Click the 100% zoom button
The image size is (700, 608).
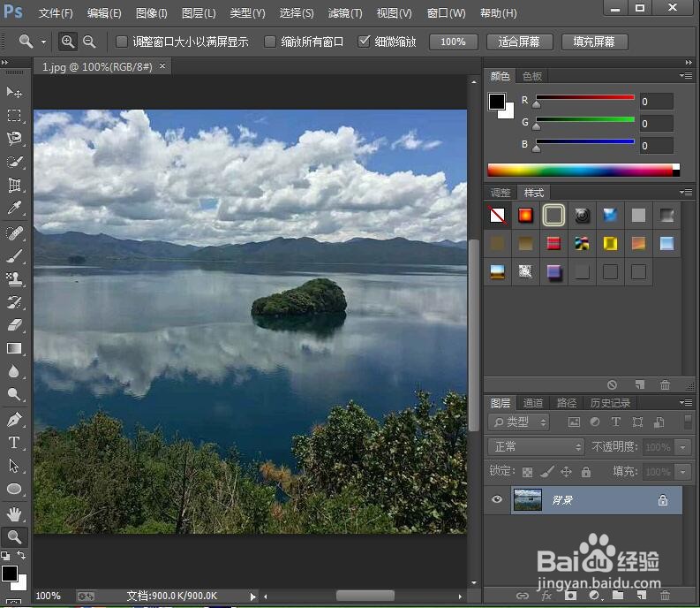(x=453, y=42)
